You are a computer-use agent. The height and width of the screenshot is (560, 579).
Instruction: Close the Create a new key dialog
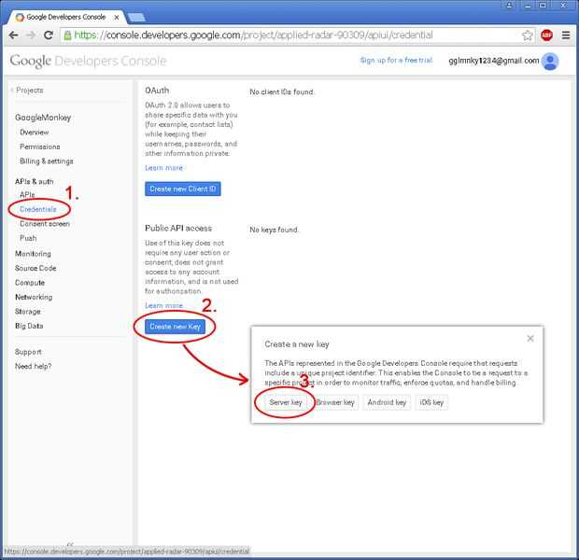(530, 339)
